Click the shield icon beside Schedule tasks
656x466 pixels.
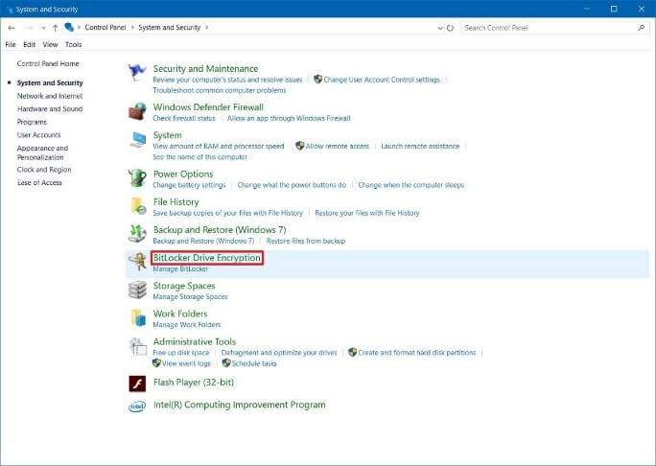pos(226,363)
